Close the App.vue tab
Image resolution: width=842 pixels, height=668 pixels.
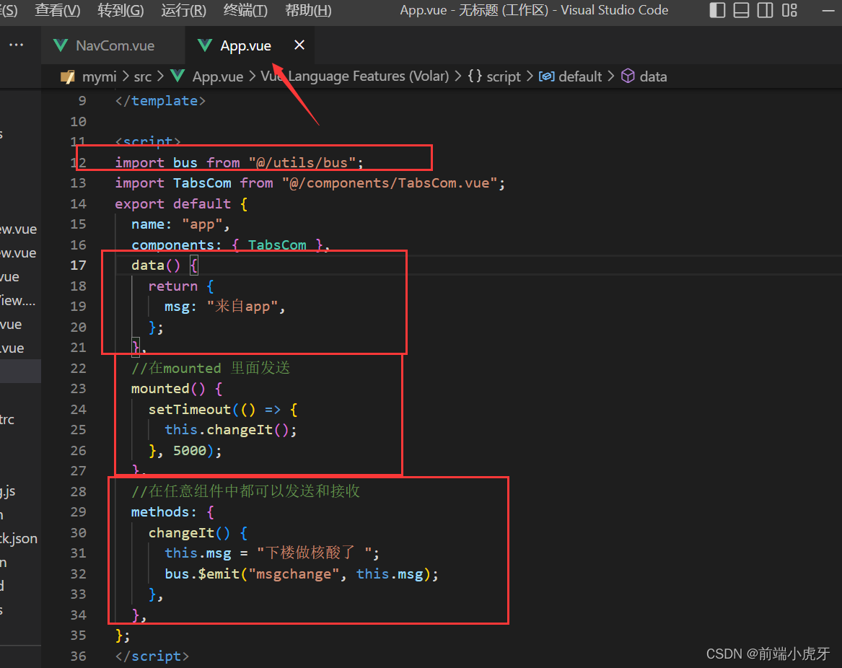(x=299, y=45)
